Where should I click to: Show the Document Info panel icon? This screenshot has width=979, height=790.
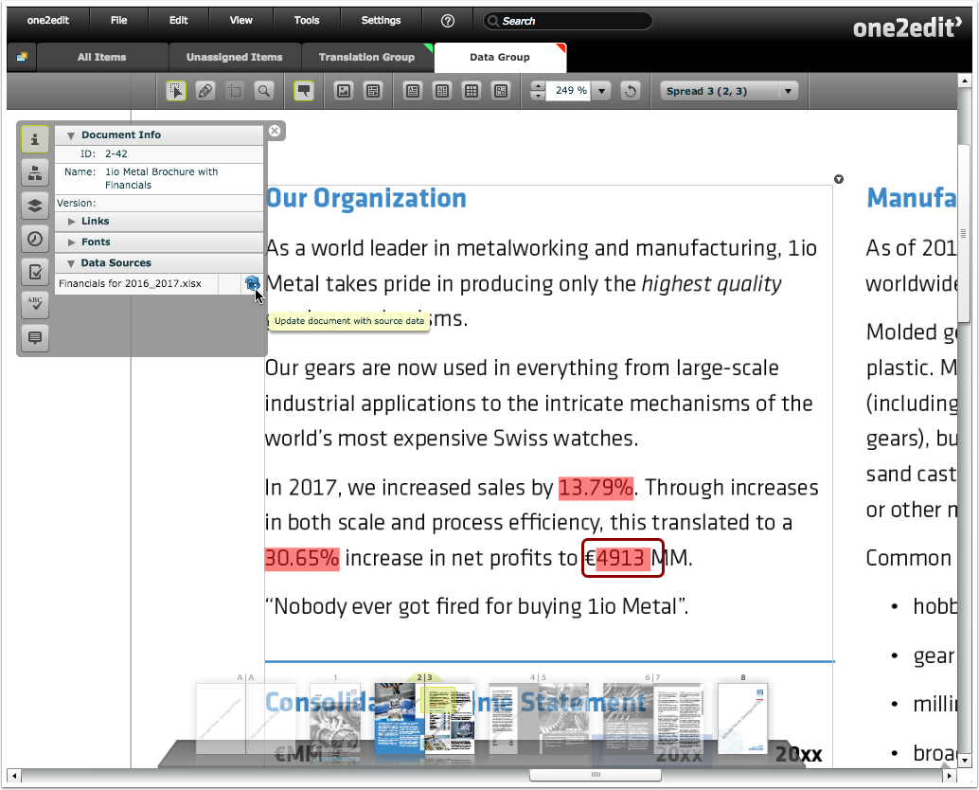(35, 138)
